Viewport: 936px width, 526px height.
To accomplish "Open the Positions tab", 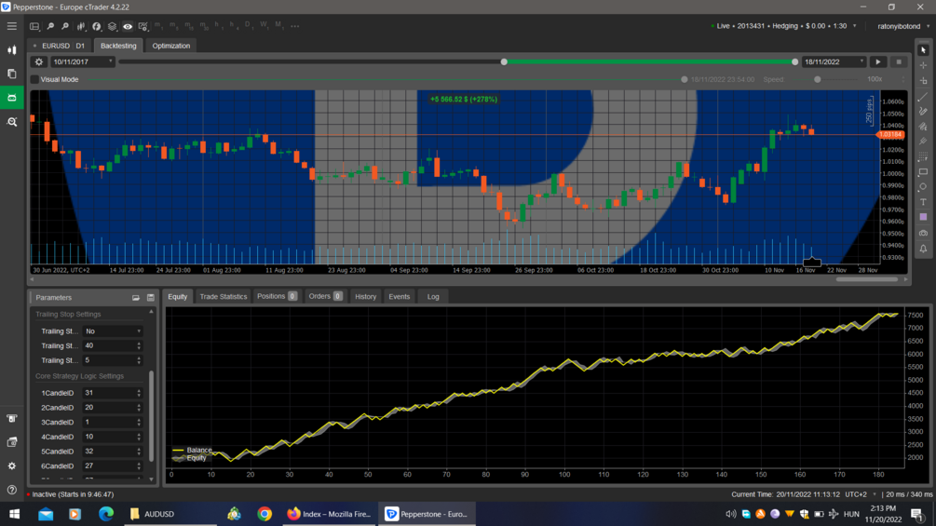I will pos(277,296).
